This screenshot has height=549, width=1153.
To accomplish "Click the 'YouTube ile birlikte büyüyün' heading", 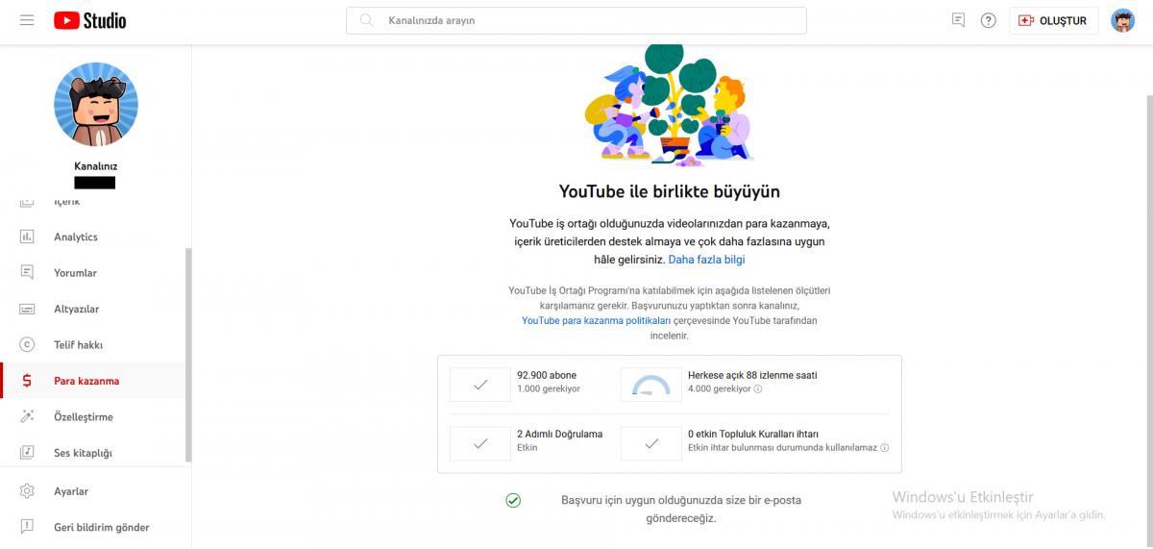I will 670,191.
